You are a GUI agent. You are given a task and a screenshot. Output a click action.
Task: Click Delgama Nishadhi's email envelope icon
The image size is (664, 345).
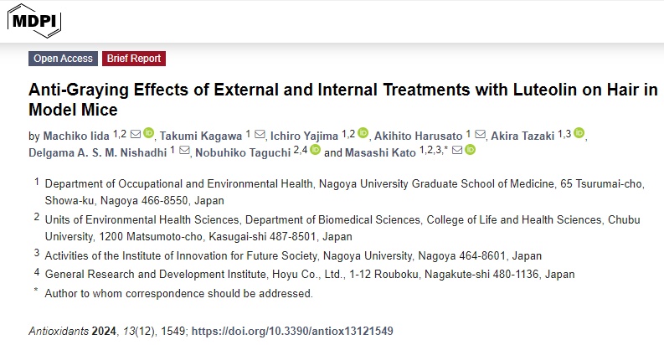(185, 150)
